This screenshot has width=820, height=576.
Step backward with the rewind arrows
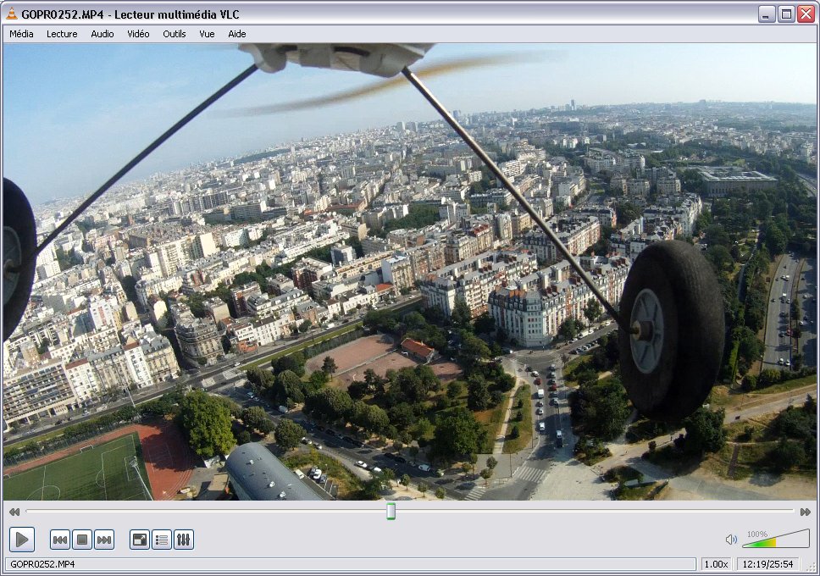pyautogui.click(x=14, y=512)
